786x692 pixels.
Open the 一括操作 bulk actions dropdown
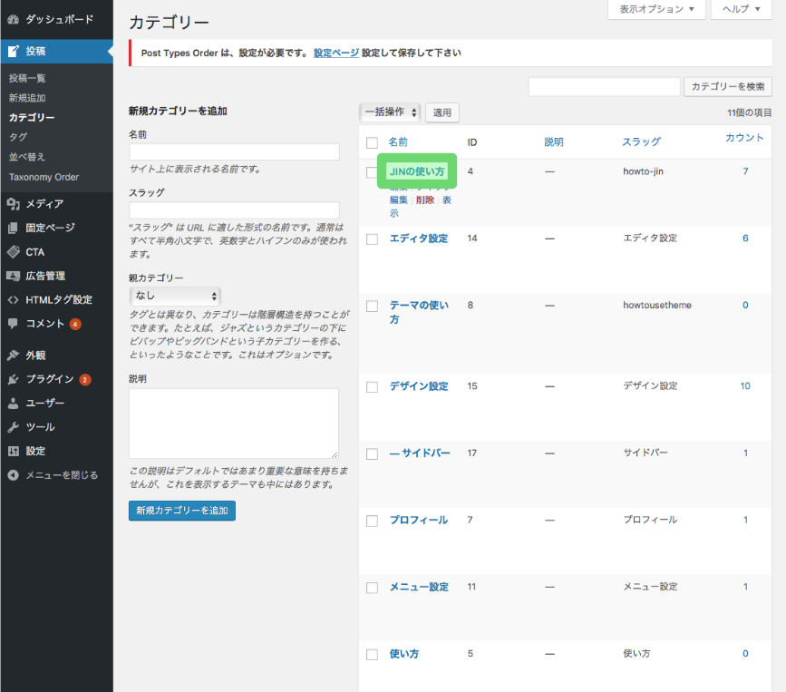pos(391,112)
